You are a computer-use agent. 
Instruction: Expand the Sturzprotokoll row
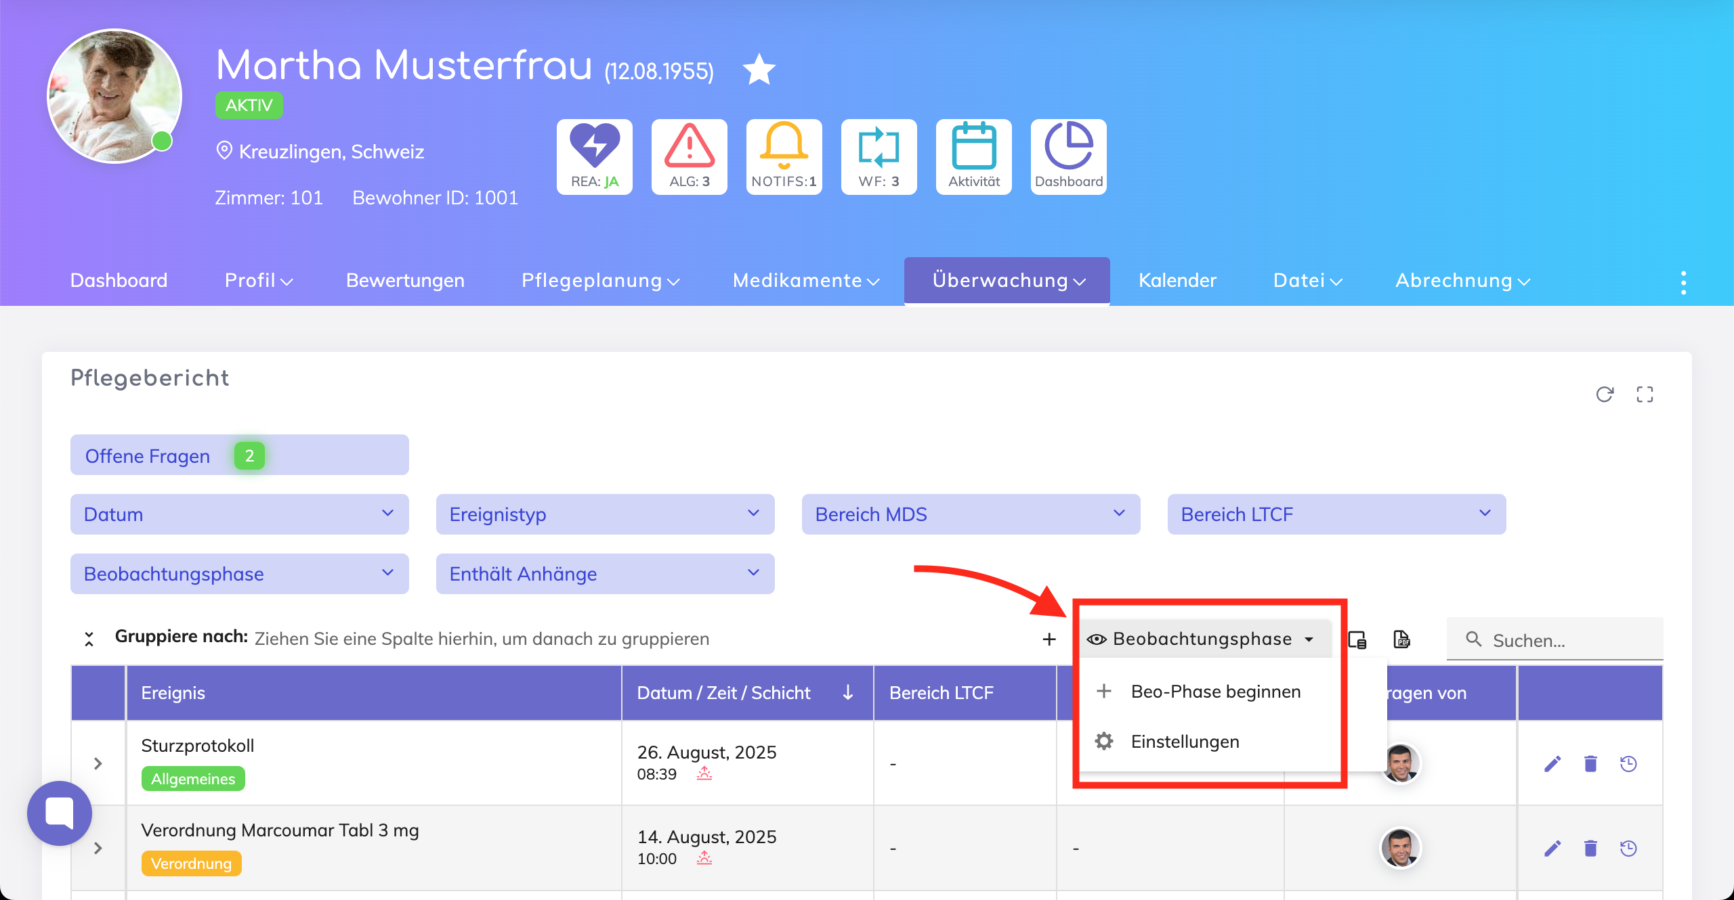coord(98,764)
